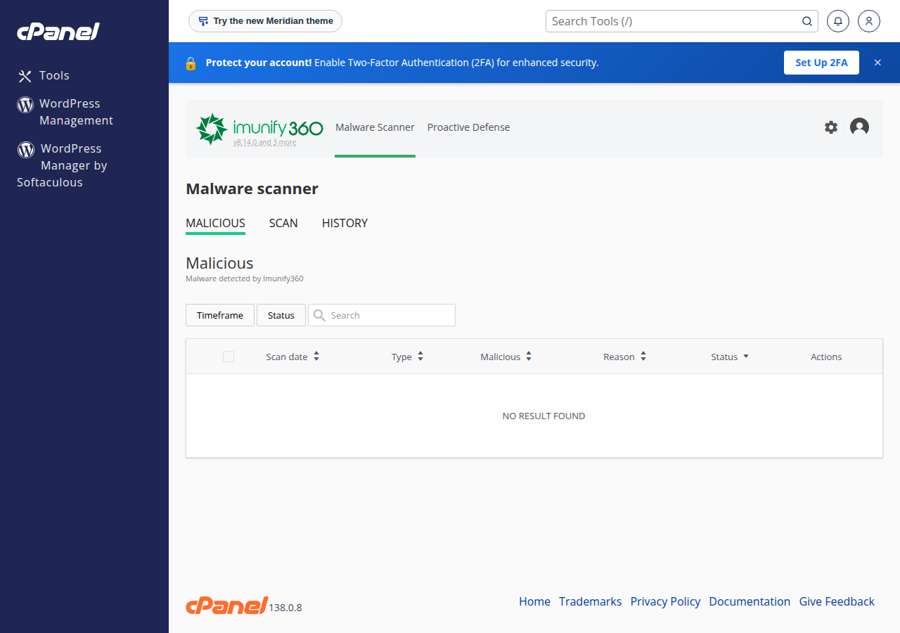Dismiss the 2FA banner with X
Viewport: 900px width, 633px height.
[877, 63]
